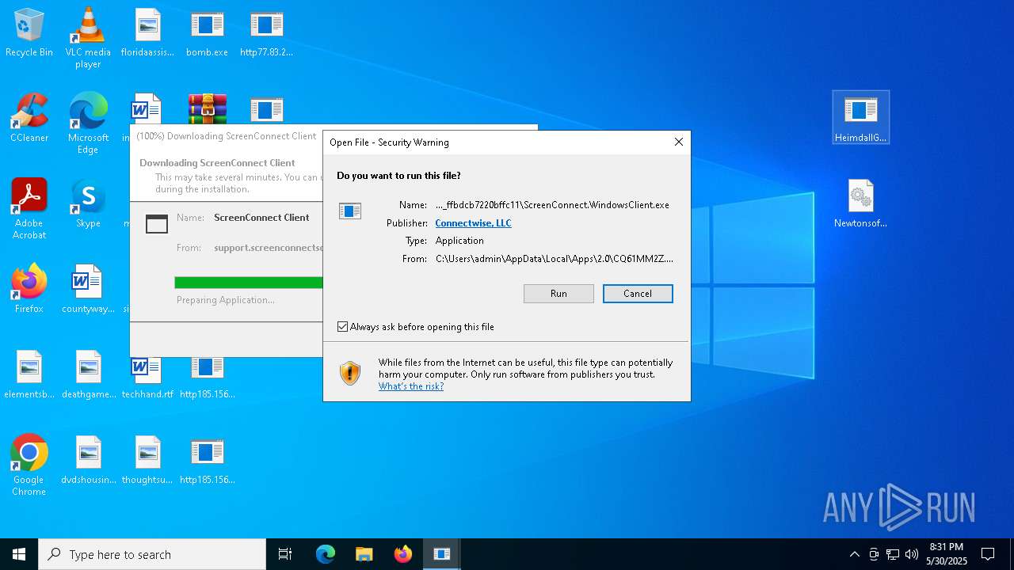The height and width of the screenshot is (570, 1014).
Task: Click the application icon beside file Name
Action: (x=350, y=211)
